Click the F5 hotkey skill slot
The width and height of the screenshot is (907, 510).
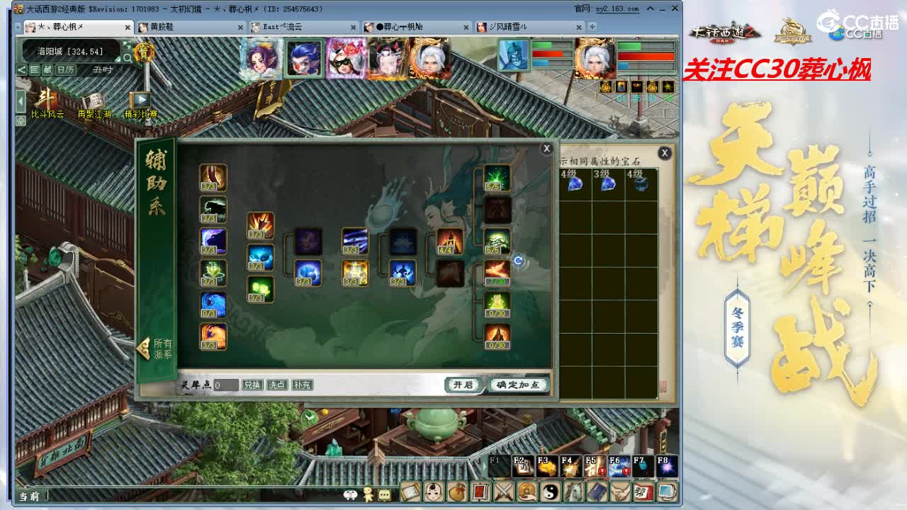595,465
